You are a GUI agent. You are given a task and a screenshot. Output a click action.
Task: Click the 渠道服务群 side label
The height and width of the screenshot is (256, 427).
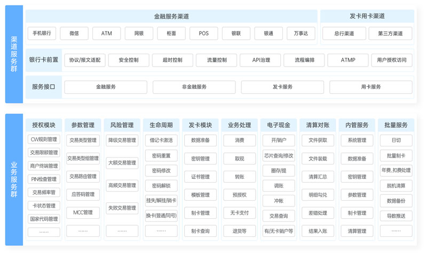point(14,54)
